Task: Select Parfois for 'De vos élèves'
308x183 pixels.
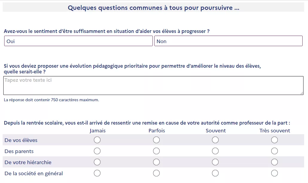Action: 156,140
